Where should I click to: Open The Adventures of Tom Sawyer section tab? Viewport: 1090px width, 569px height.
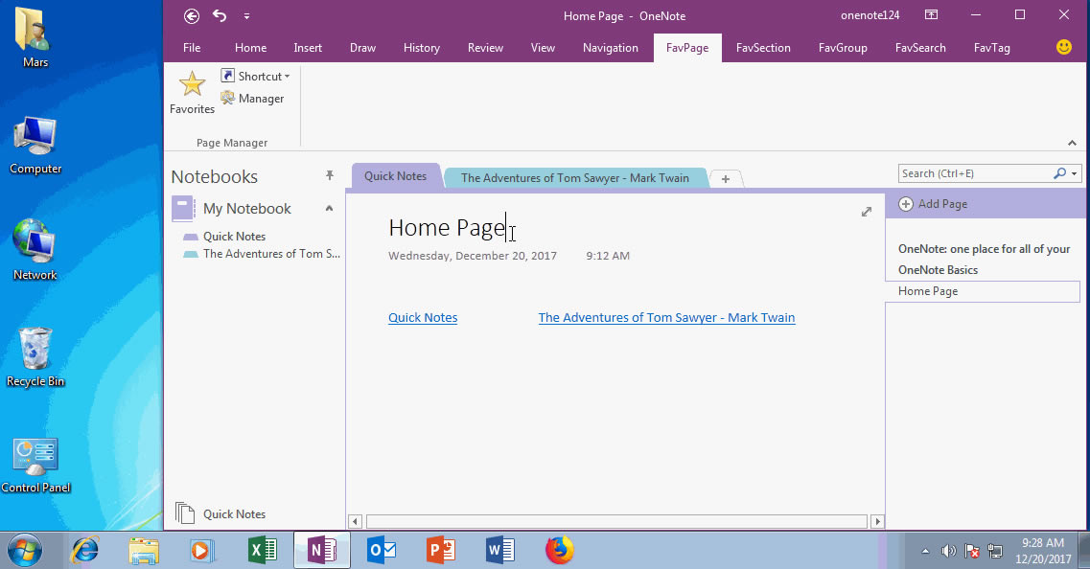click(575, 177)
